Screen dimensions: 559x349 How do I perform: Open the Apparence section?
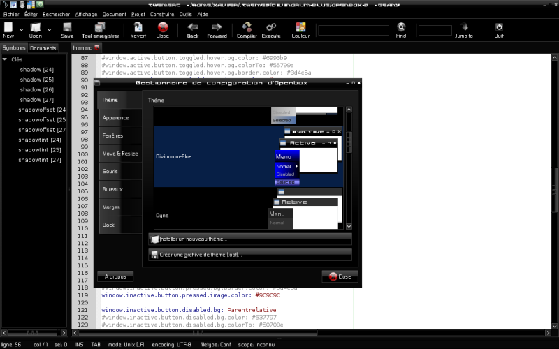120,118
